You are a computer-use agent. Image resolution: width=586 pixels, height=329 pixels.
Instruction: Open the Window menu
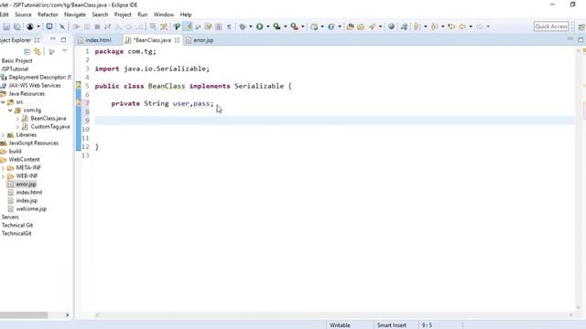click(x=164, y=15)
